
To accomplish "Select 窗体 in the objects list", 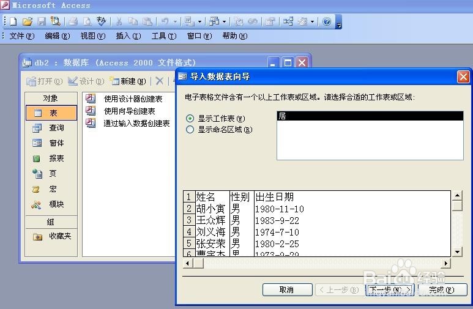I will [x=51, y=143].
